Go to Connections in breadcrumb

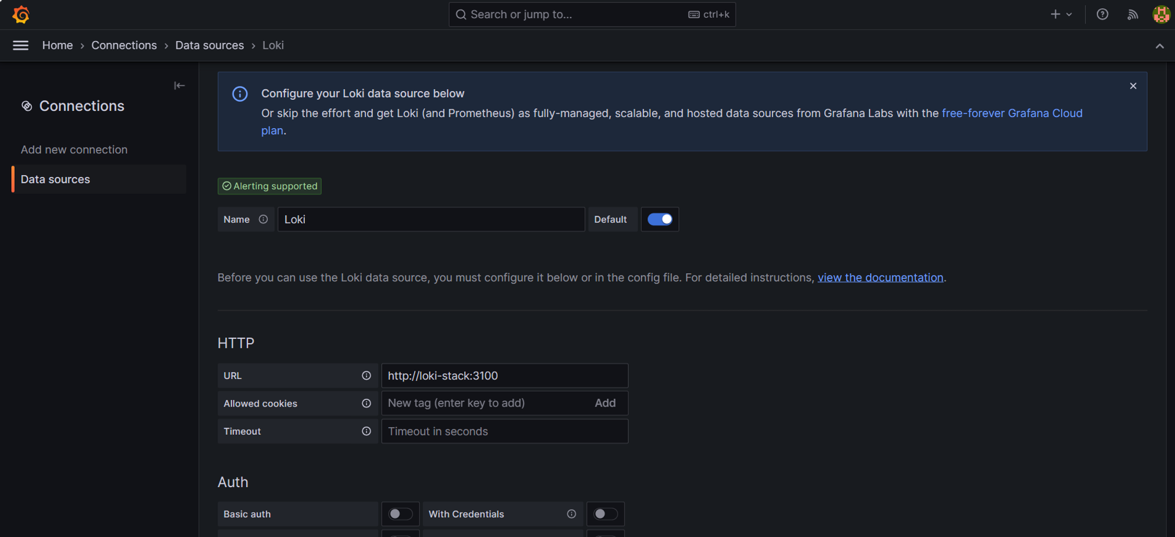tap(124, 45)
